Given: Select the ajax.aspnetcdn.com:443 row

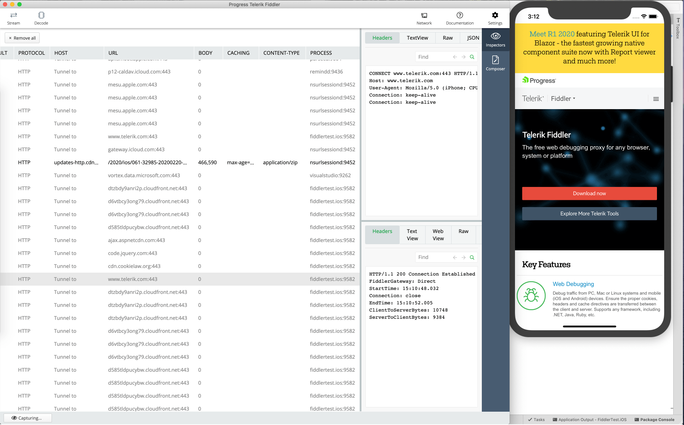Looking at the screenshot, I should click(180, 240).
